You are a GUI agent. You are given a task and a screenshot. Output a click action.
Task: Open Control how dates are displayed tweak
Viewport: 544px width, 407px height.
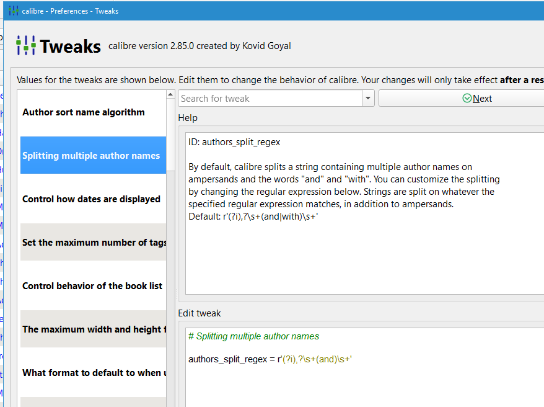(92, 199)
